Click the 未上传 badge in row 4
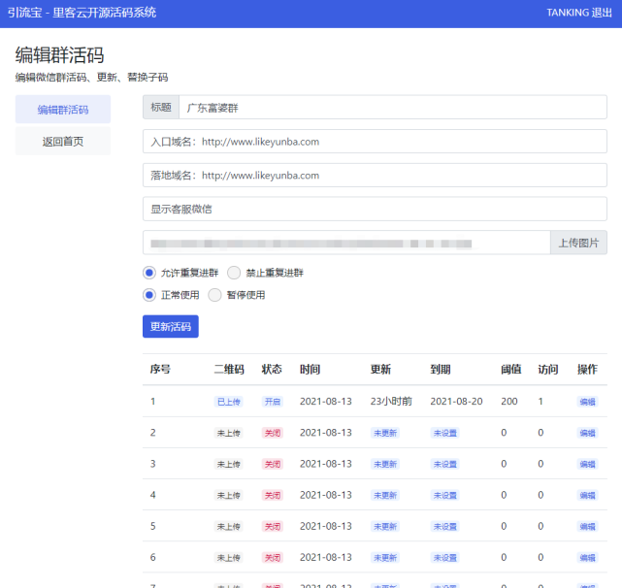This screenshot has height=588, width=622. click(x=228, y=495)
